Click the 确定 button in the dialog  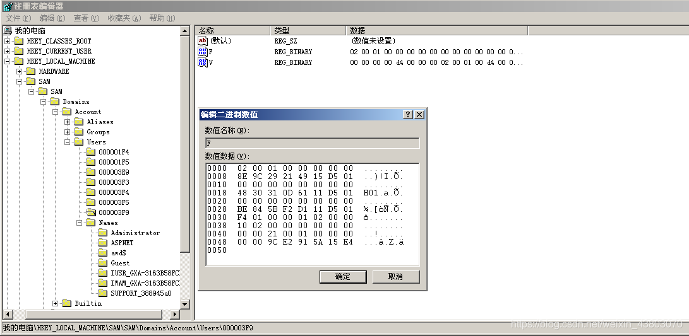coord(343,277)
